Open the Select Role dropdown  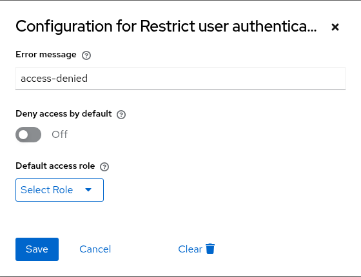tap(59, 190)
